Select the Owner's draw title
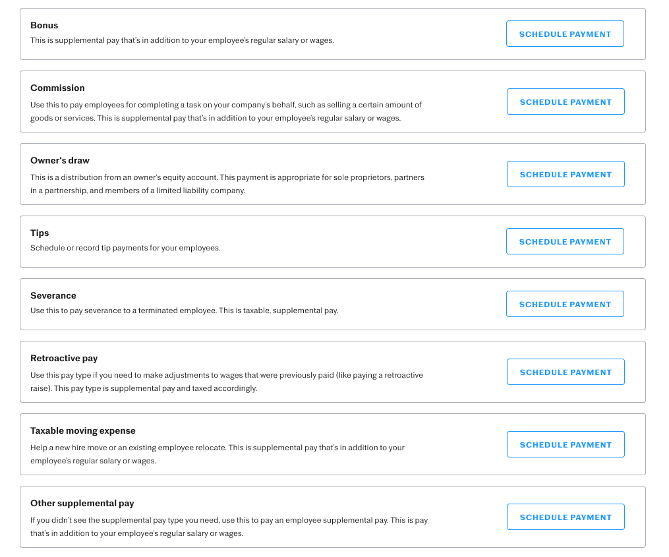Image resolution: width=669 pixels, height=557 pixels. (60, 161)
